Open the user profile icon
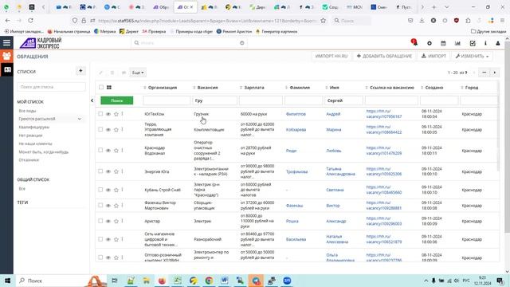 click(x=497, y=43)
